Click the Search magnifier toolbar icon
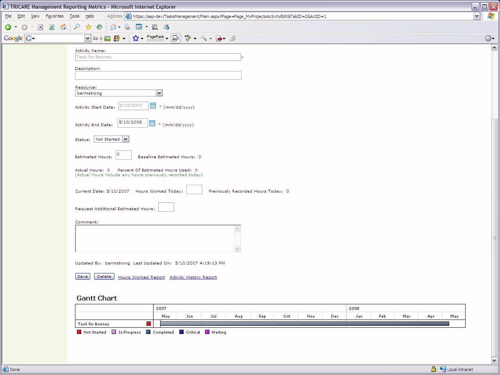 pyautogui.click(x=77, y=27)
